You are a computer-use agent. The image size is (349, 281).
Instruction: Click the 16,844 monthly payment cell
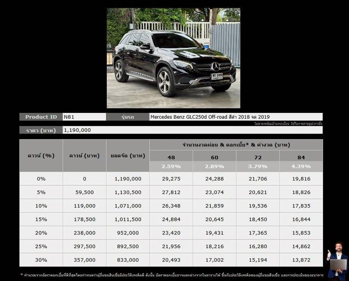tap(301, 220)
